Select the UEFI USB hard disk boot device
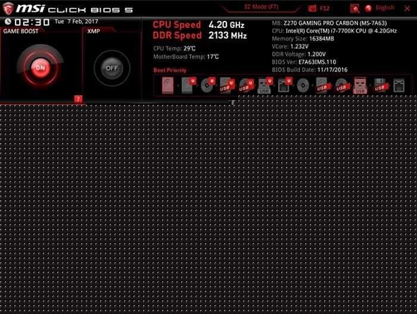This screenshot has width=417, height=314. (x=227, y=85)
